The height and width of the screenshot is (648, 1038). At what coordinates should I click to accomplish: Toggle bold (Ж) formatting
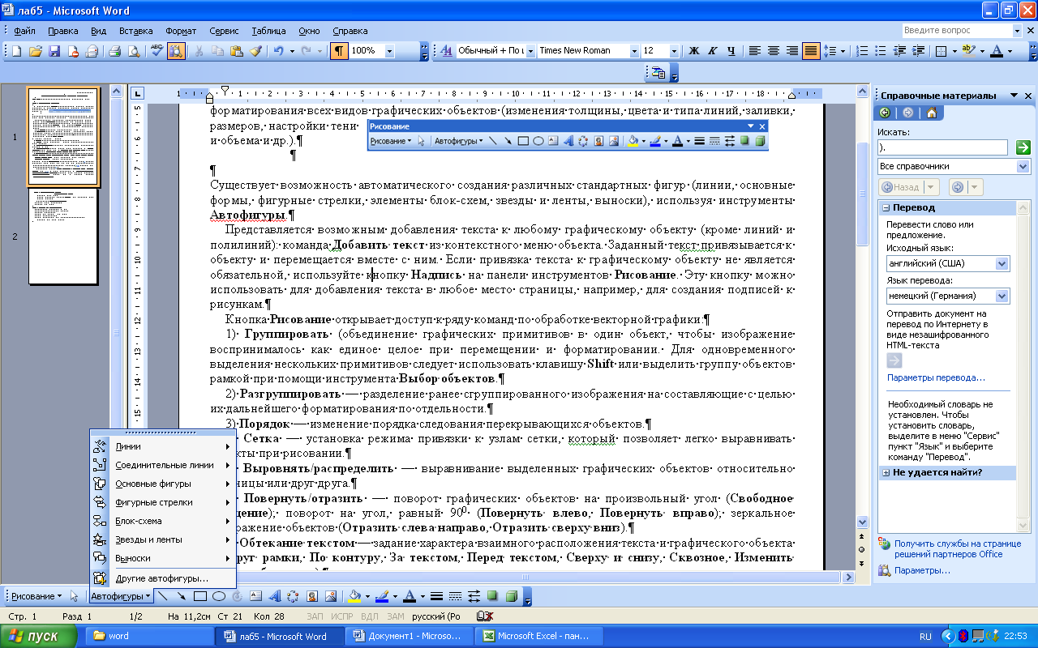coord(693,50)
